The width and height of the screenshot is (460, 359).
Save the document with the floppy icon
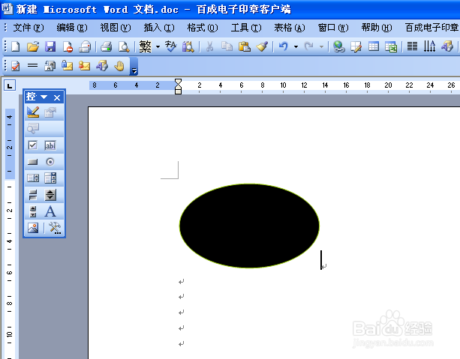[50, 46]
